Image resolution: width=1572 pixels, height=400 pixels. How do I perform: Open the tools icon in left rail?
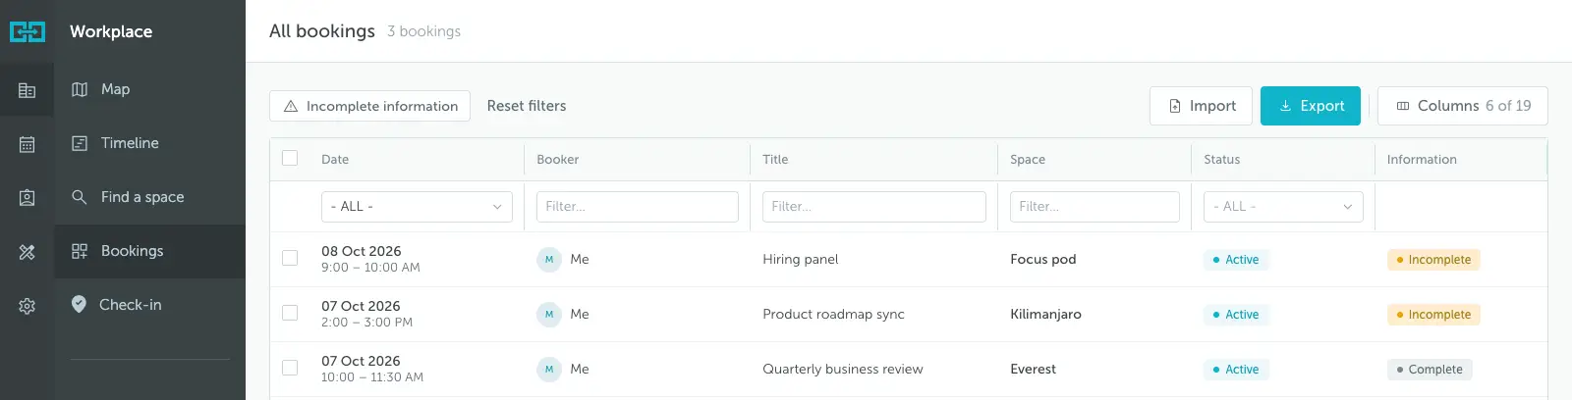tap(27, 252)
